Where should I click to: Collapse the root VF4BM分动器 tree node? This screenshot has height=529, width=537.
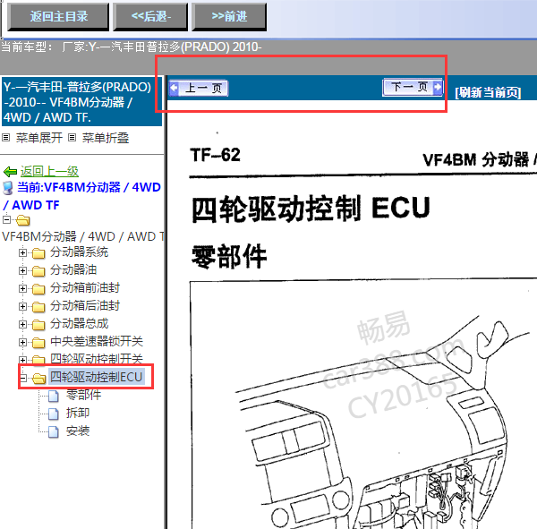pyautogui.click(x=6, y=219)
